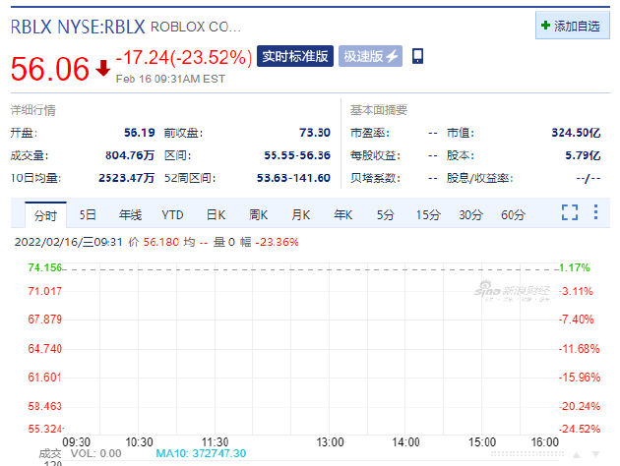Click the VOL: 0.00 volume label

pyautogui.click(x=96, y=453)
